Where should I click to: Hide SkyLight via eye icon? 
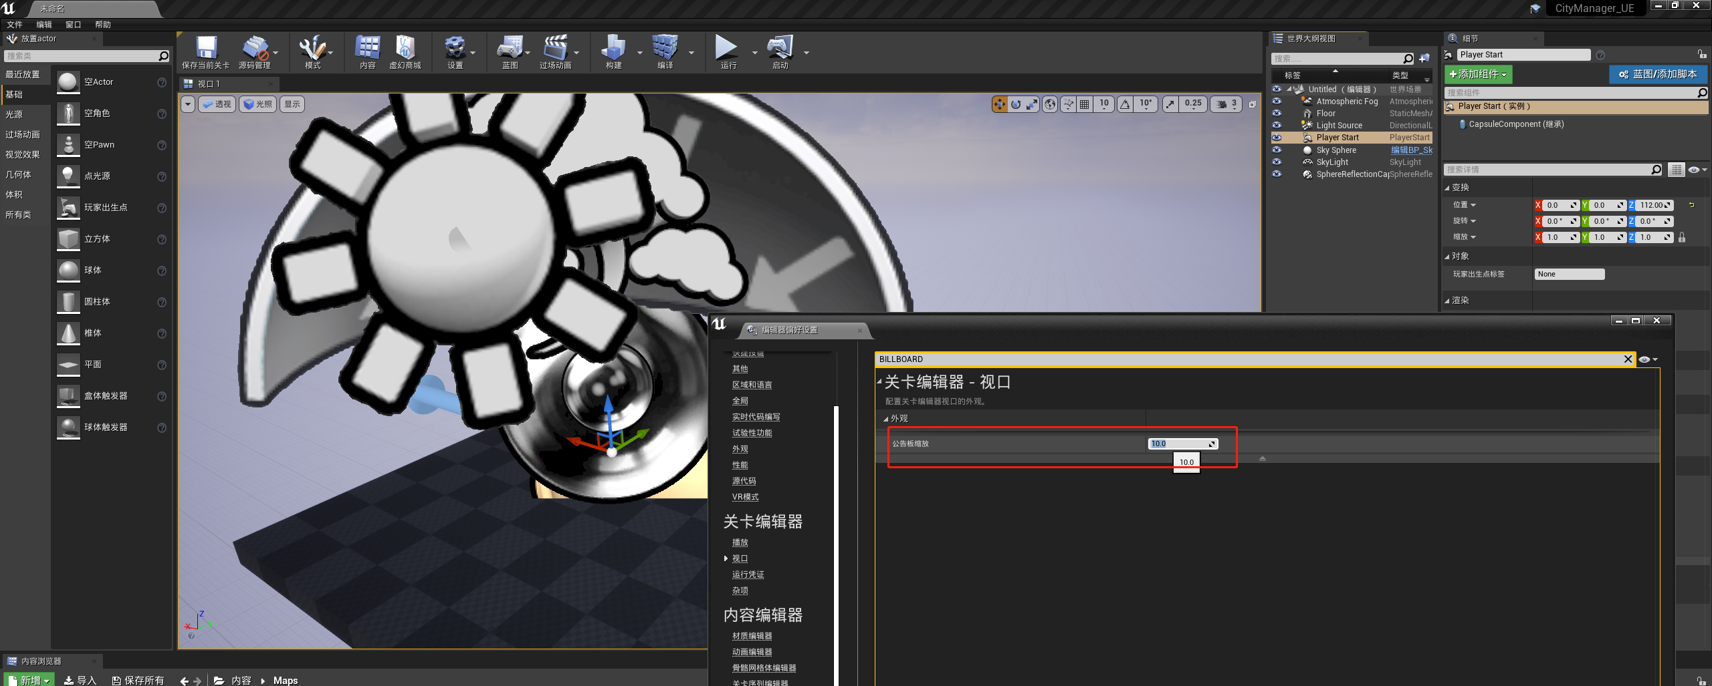click(x=1277, y=162)
